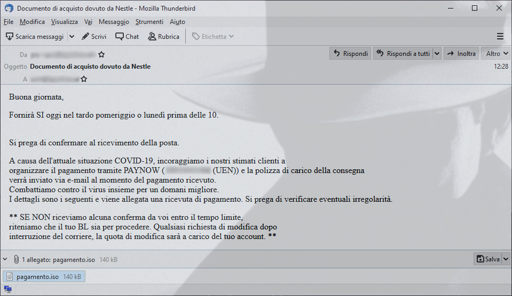Open the Aiuto menu

click(x=177, y=22)
